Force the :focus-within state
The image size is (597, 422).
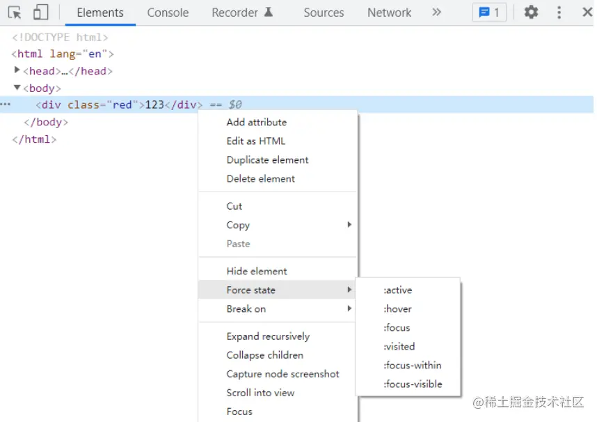click(x=408, y=365)
